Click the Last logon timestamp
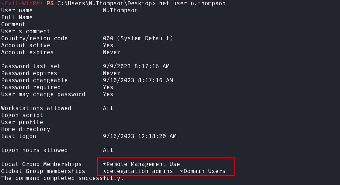Image resolution: width=340 pixels, height=185 pixels. click(x=139, y=136)
